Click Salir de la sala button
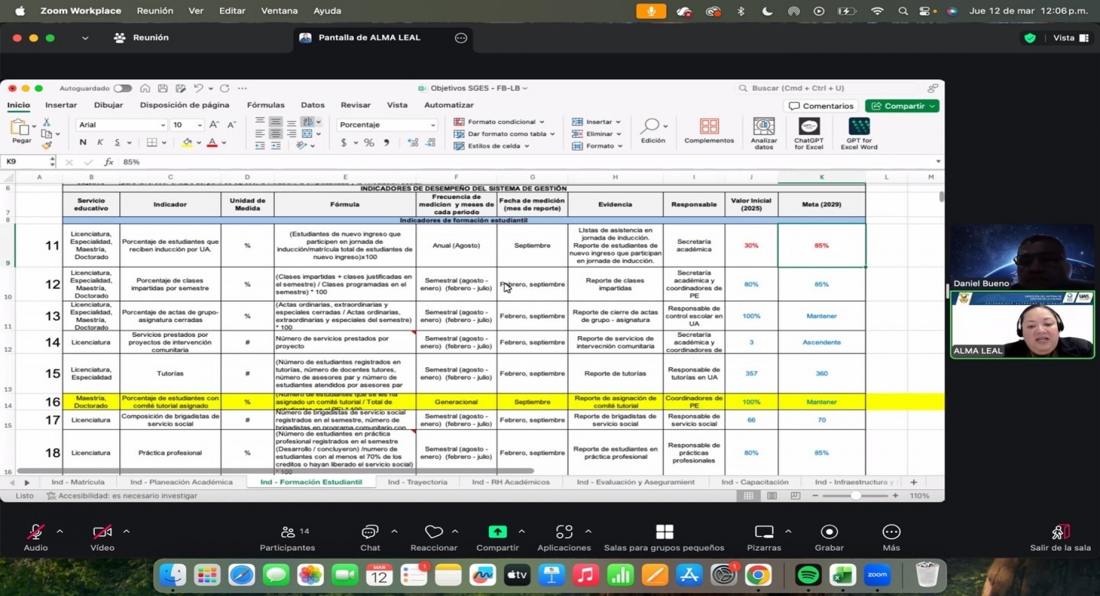The width and height of the screenshot is (1100, 596). [x=1060, y=537]
